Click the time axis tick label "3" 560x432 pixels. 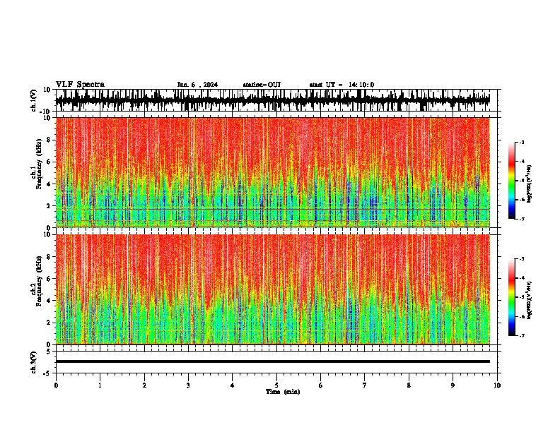click(188, 385)
